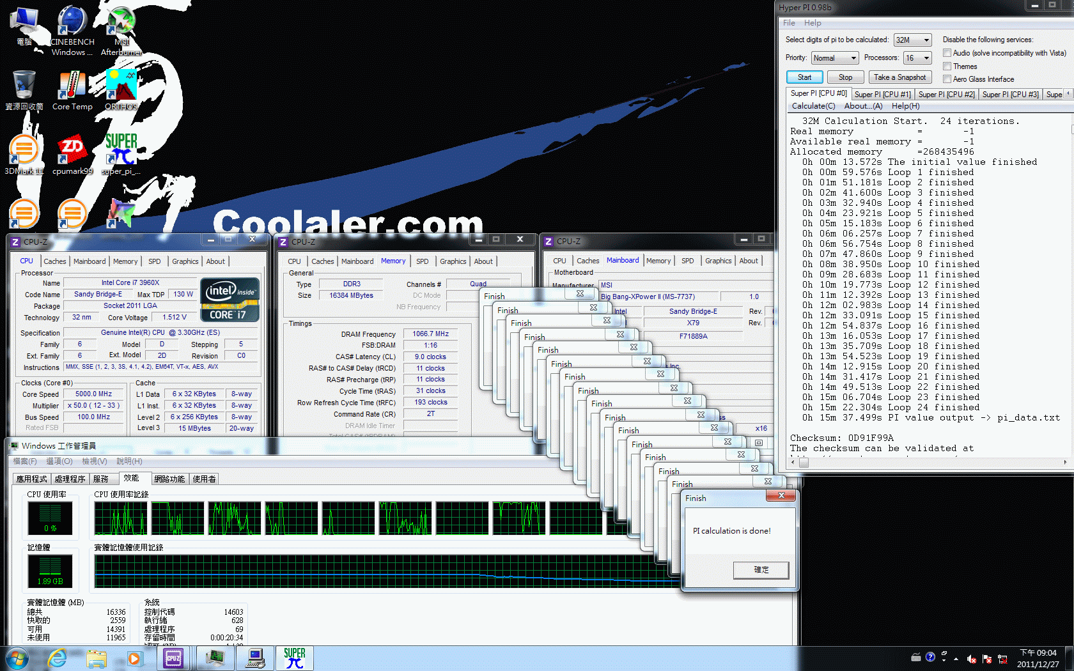Switch to Graphics tab in left CPU-Z window
1074x671 pixels.
point(185,261)
